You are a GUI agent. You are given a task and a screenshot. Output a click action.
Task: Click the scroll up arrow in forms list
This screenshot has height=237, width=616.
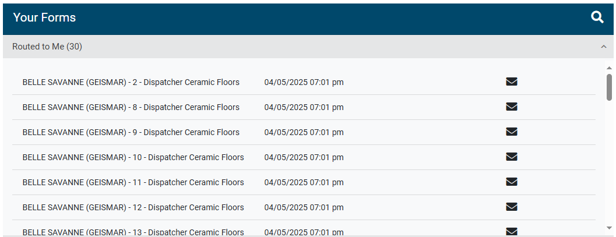coord(609,68)
